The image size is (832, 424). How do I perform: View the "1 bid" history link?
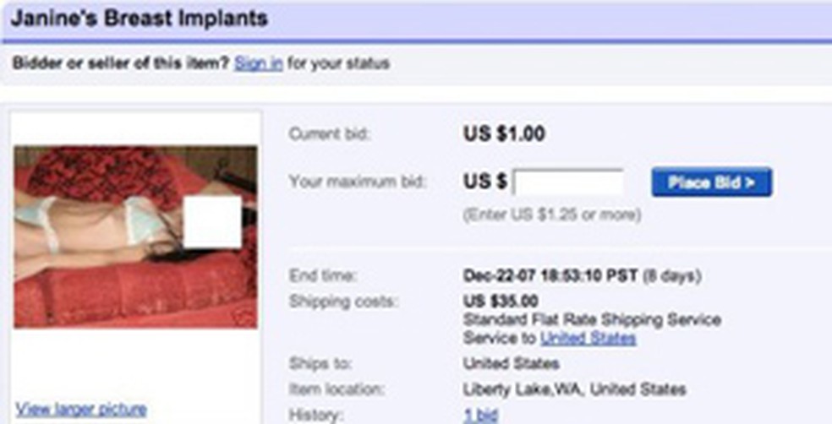point(480,415)
